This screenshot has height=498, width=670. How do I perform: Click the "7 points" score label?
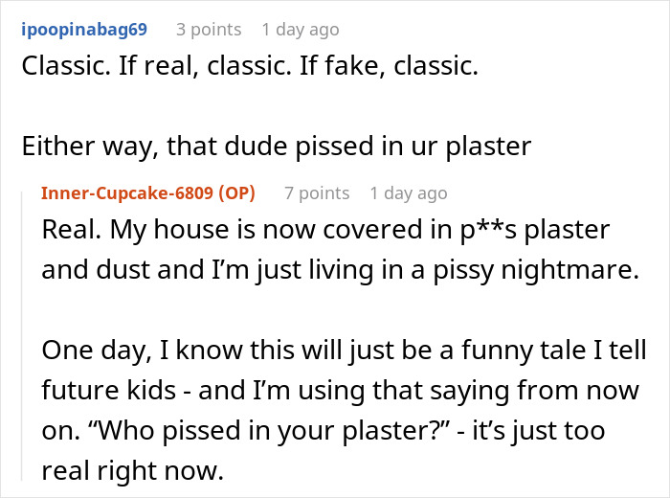pyautogui.click(x=317, y=193)
